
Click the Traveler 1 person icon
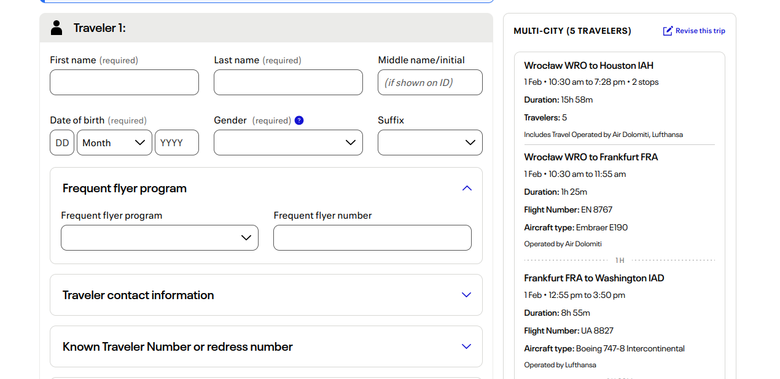[57, 28]
